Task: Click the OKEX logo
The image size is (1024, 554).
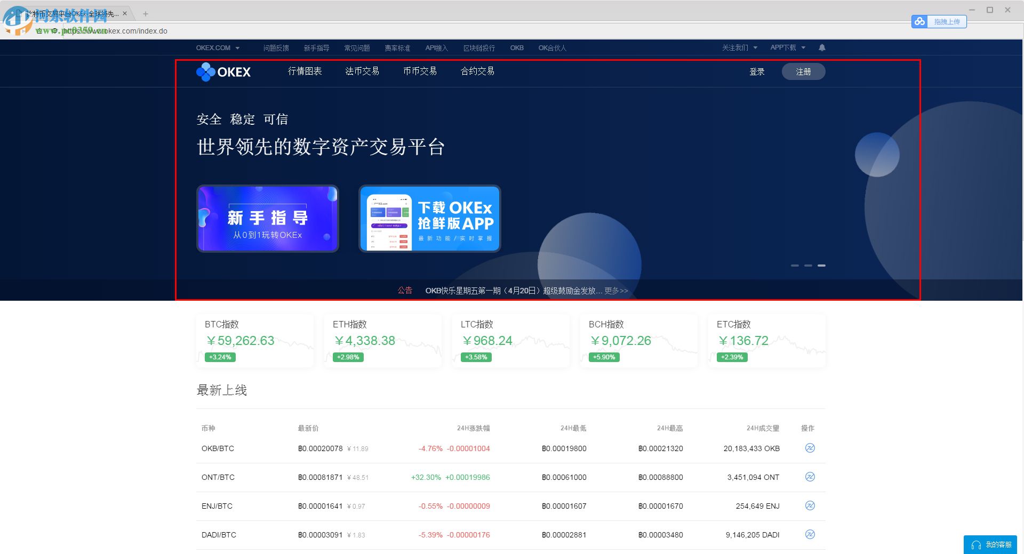Action: click(223, 71)
